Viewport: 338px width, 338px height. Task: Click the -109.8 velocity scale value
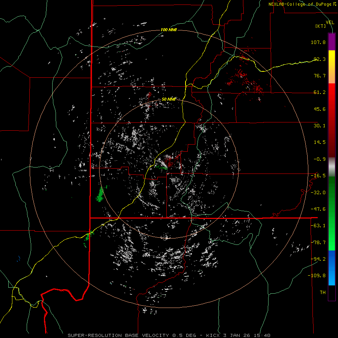coord(317,276)
